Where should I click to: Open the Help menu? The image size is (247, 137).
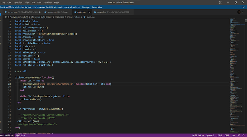pos(57,3)
